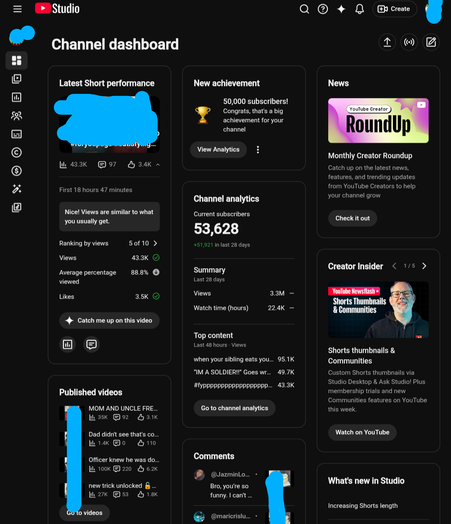Open the Creator RoundUp news image
Image resolution: width=451 pixels, height=524 pixels.
[378, 121]
